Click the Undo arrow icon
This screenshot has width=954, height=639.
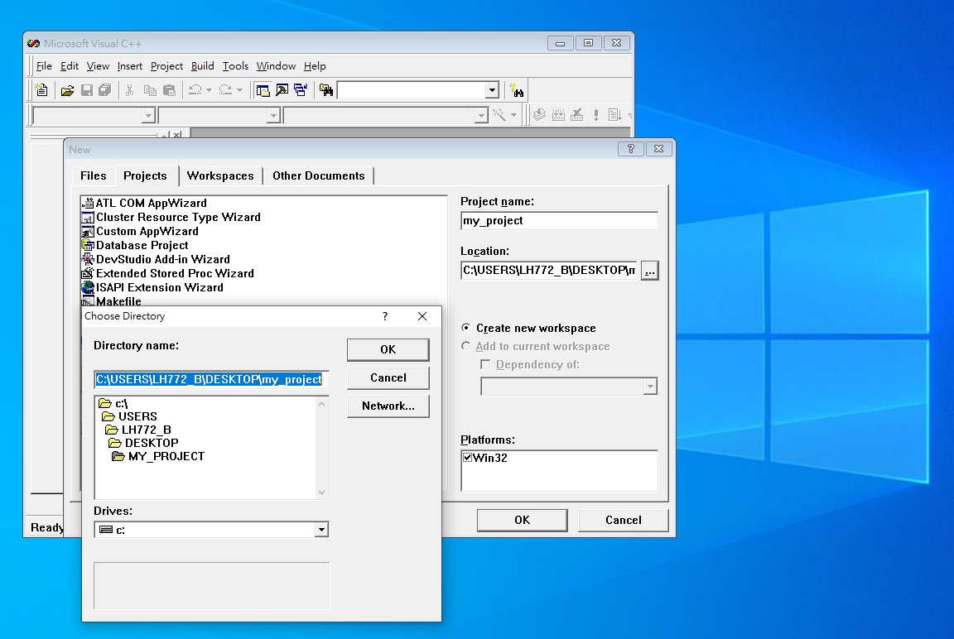point(195,90)
